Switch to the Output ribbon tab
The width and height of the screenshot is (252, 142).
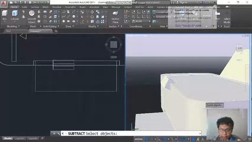128,7
